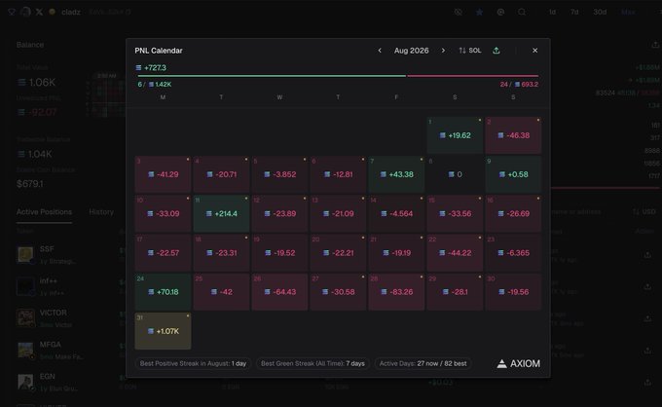Select August 17 cell showing -22.57

coord(163,253)
